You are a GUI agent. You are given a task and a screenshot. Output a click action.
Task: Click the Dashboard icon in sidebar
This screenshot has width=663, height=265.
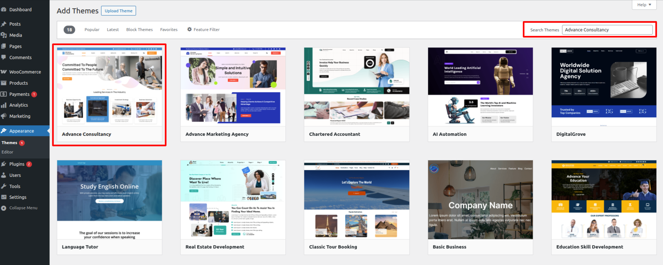4,10
